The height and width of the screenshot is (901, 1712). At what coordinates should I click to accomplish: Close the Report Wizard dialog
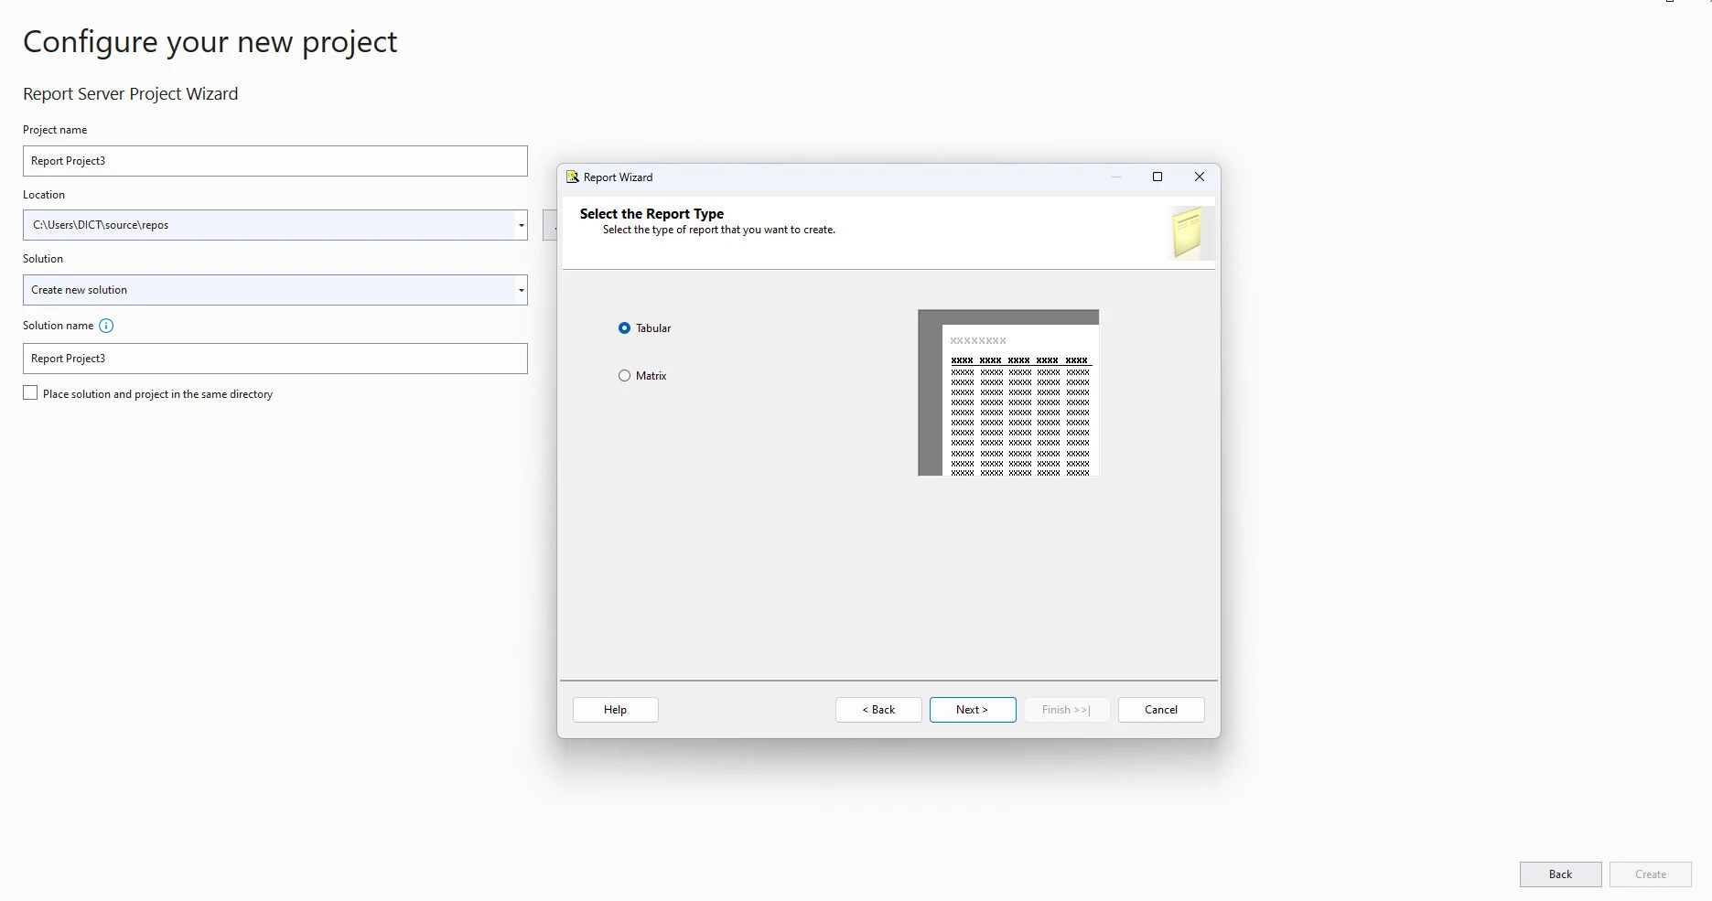coord(1199,177)
